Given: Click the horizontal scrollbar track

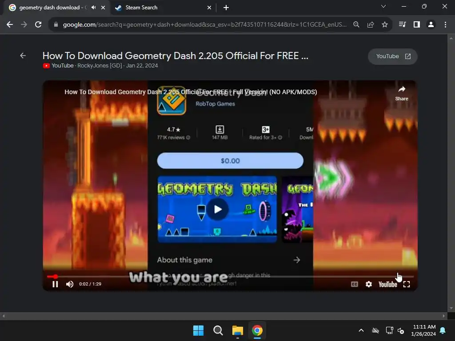Looking at the screenshot, I should coord(224,316).
